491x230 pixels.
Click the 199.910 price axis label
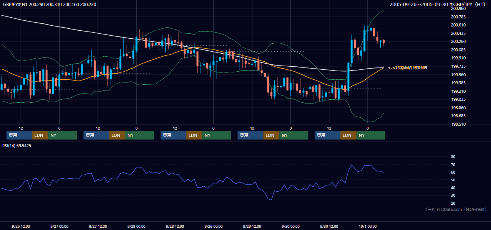(459, 58)
